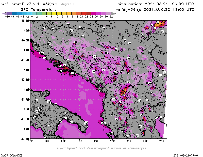Click the 32 value on color scale
Screen dimensions: 203x157
point(111,17)
